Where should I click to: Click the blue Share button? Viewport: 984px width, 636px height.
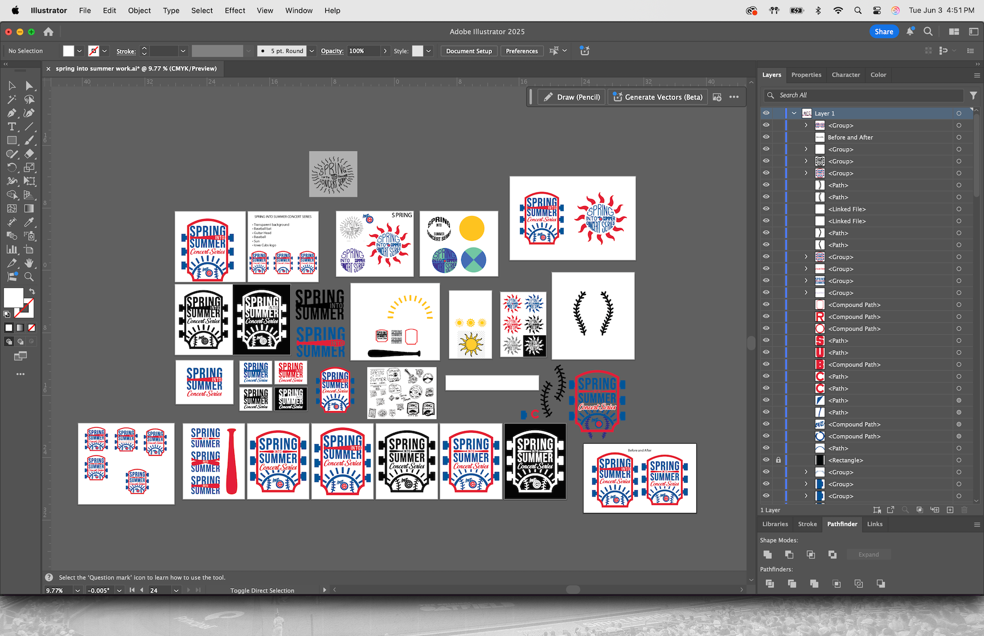coord(884,32)
